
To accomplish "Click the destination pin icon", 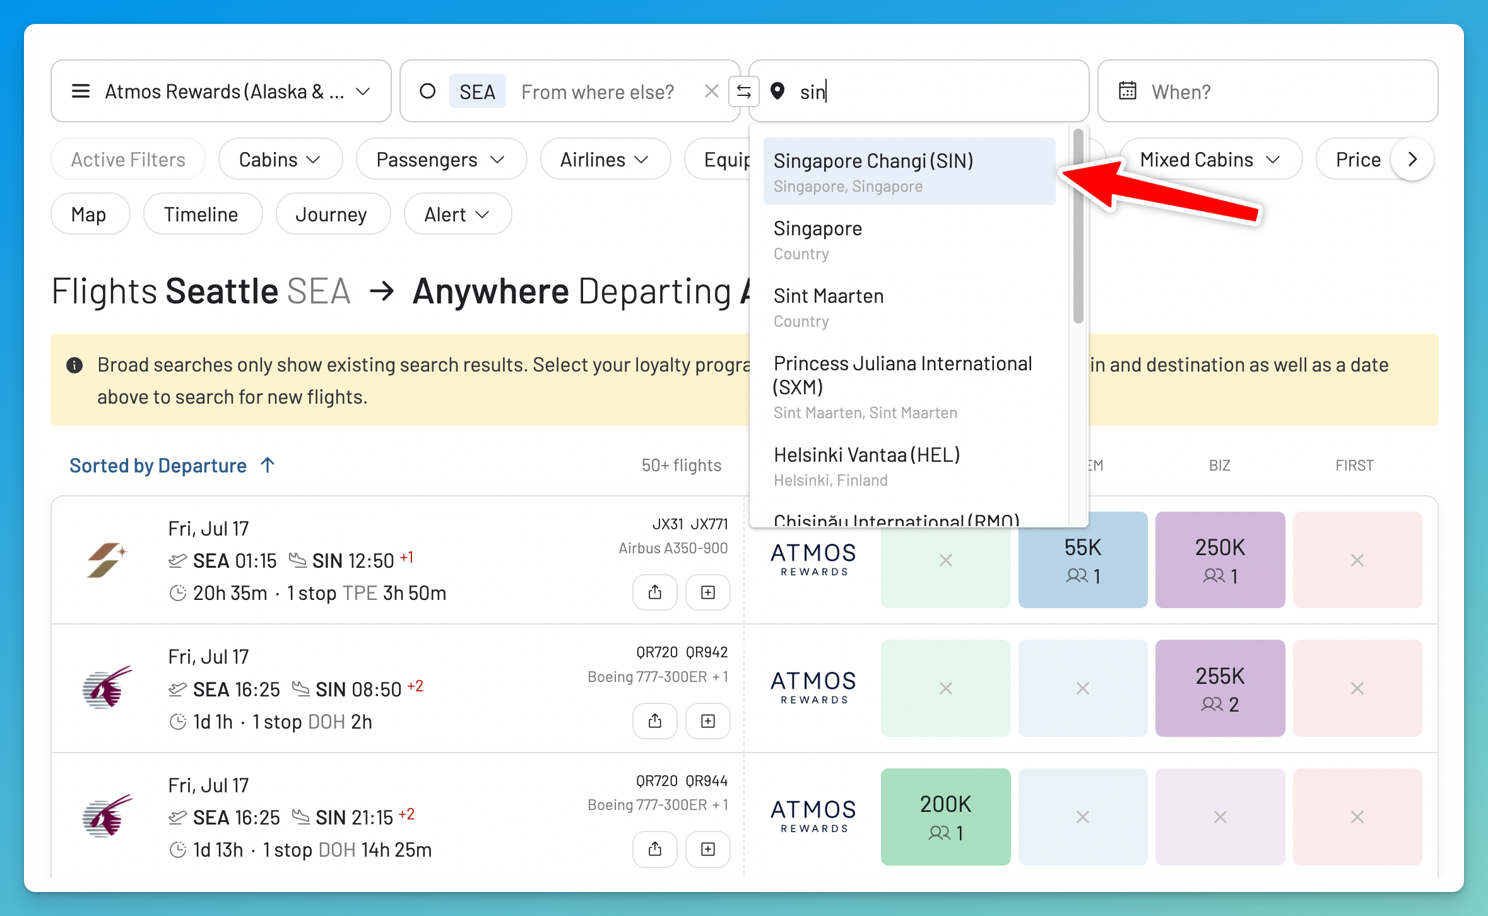I will (777, 91).
